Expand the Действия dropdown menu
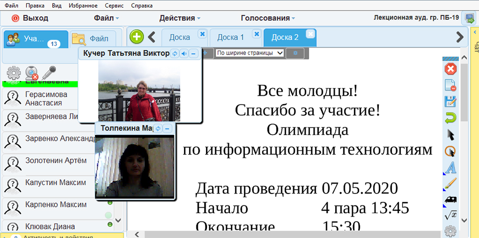The image size is (479, 238). coord(180,18)
